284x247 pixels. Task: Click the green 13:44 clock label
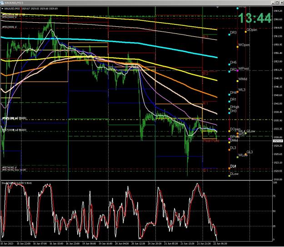(254, 18)
